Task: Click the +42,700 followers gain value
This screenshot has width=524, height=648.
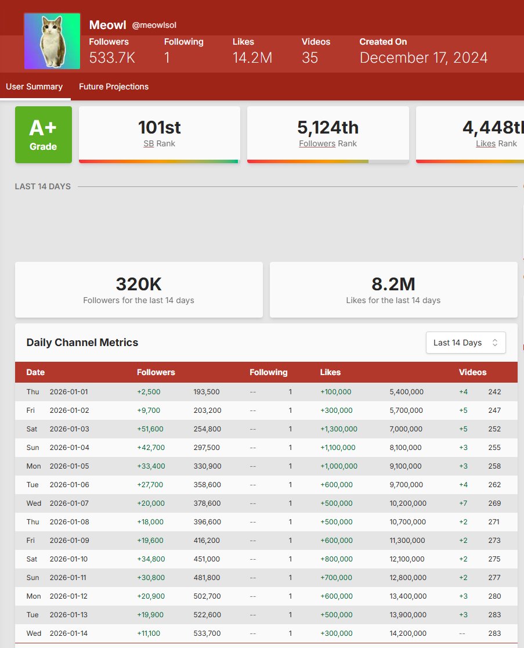Action: (x=151, y=448)
